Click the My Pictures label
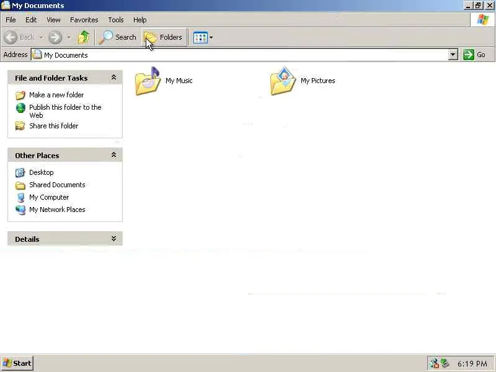The image size is (496, 372). click(x=318, y=81)
